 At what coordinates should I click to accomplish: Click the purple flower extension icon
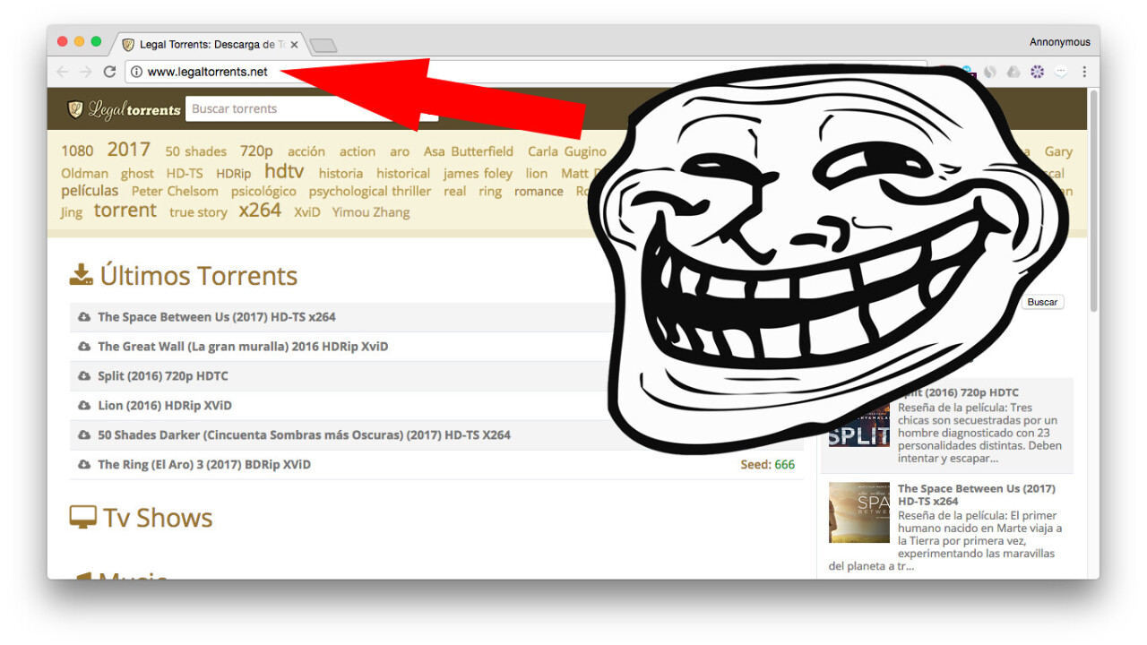tap(1037, 72)
